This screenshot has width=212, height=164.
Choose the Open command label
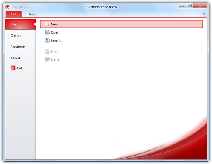55,33
